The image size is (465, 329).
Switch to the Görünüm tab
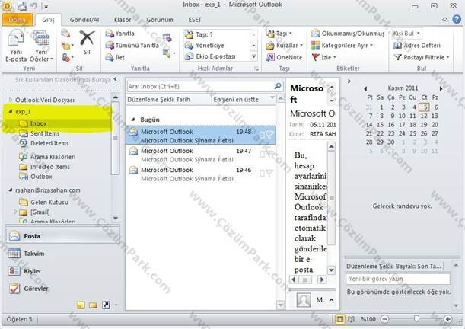point(160,20)
